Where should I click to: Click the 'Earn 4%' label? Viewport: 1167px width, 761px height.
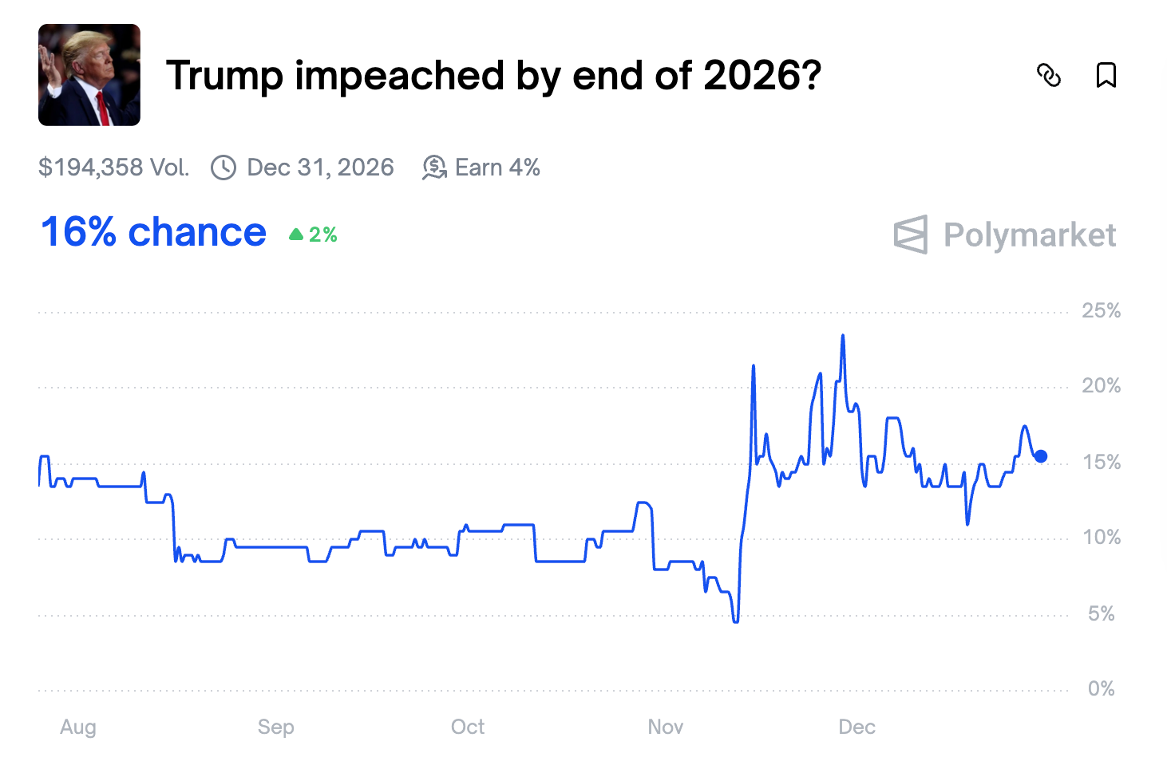tap(497, 168)
